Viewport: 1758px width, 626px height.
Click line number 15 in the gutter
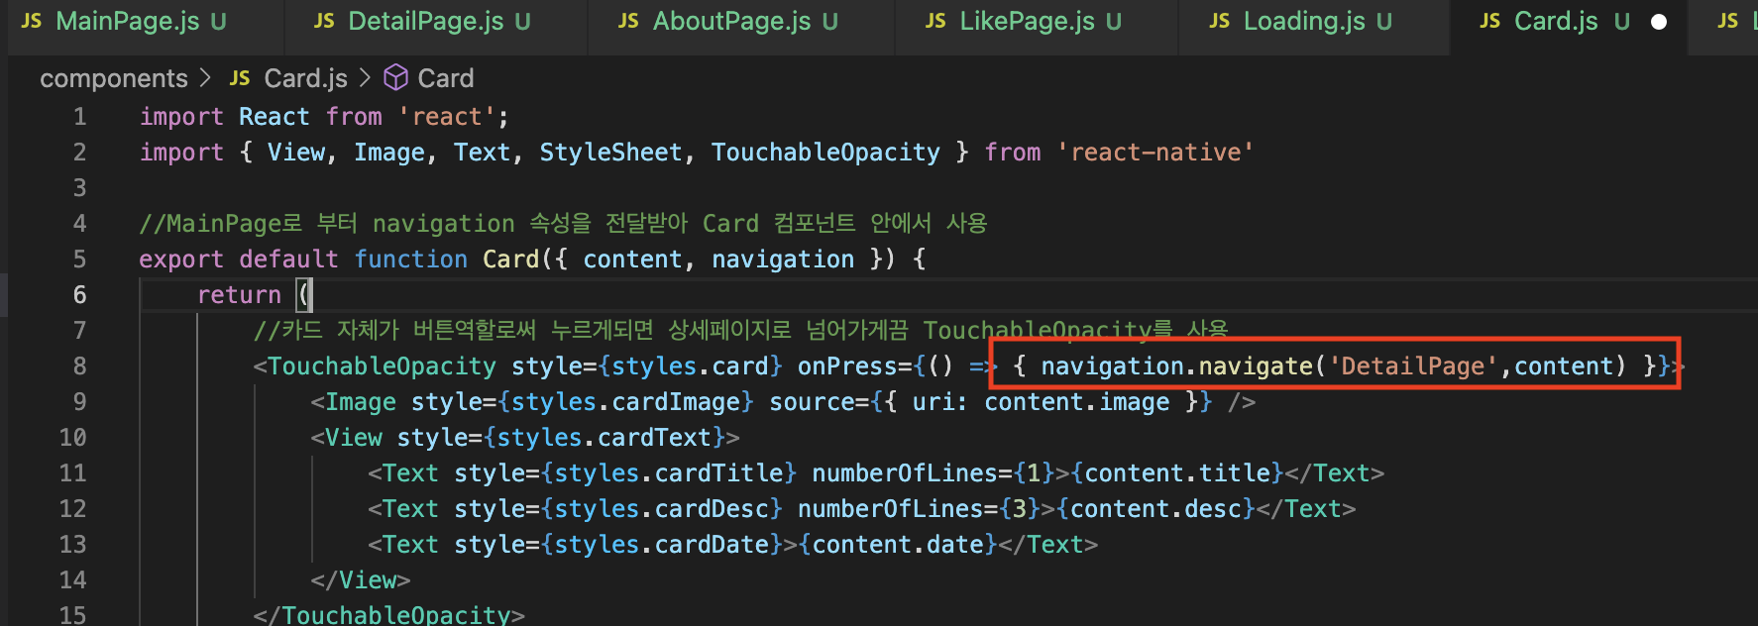pos(73,614)
